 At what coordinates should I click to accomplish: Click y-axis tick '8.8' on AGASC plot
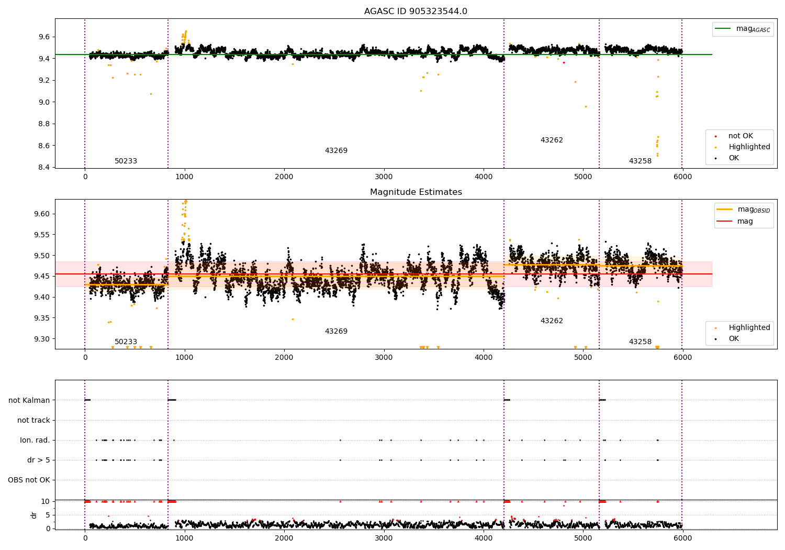(44, 124)
